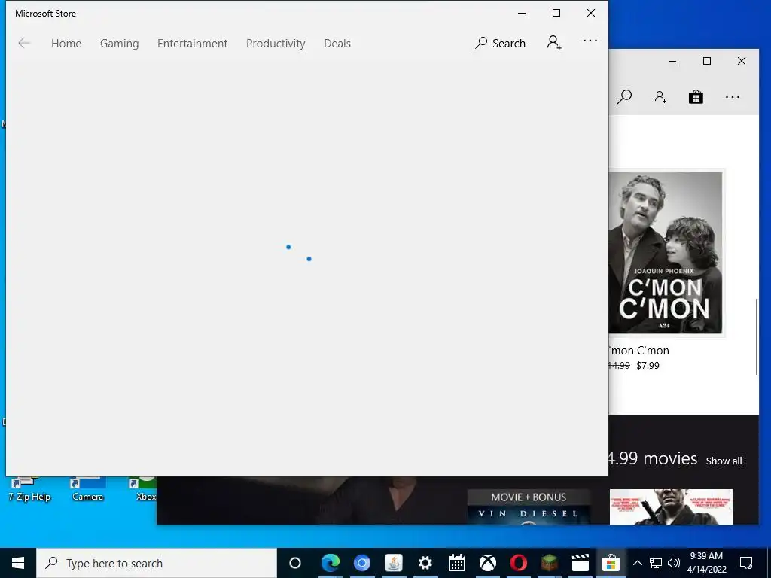Screen dimensions: 771x578
Task: Click the magnifier search icon in the back Store window
Action: [624, 97]
